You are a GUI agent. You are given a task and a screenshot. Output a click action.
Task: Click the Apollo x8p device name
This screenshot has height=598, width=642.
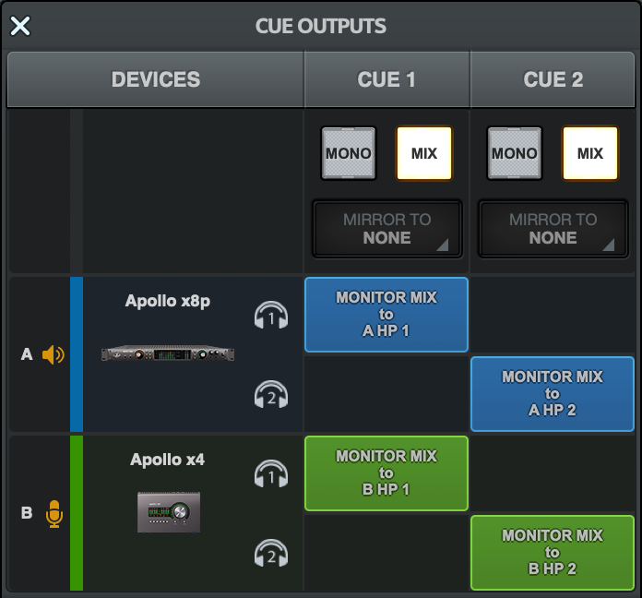coord(168,301)
